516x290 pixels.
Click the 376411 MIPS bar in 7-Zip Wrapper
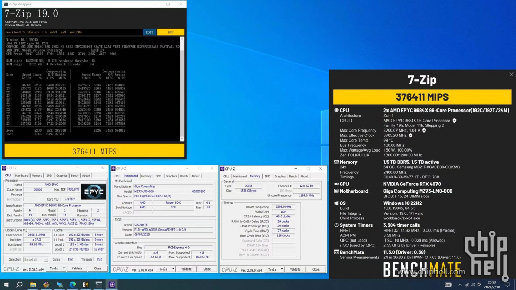(x=94, y=151)
